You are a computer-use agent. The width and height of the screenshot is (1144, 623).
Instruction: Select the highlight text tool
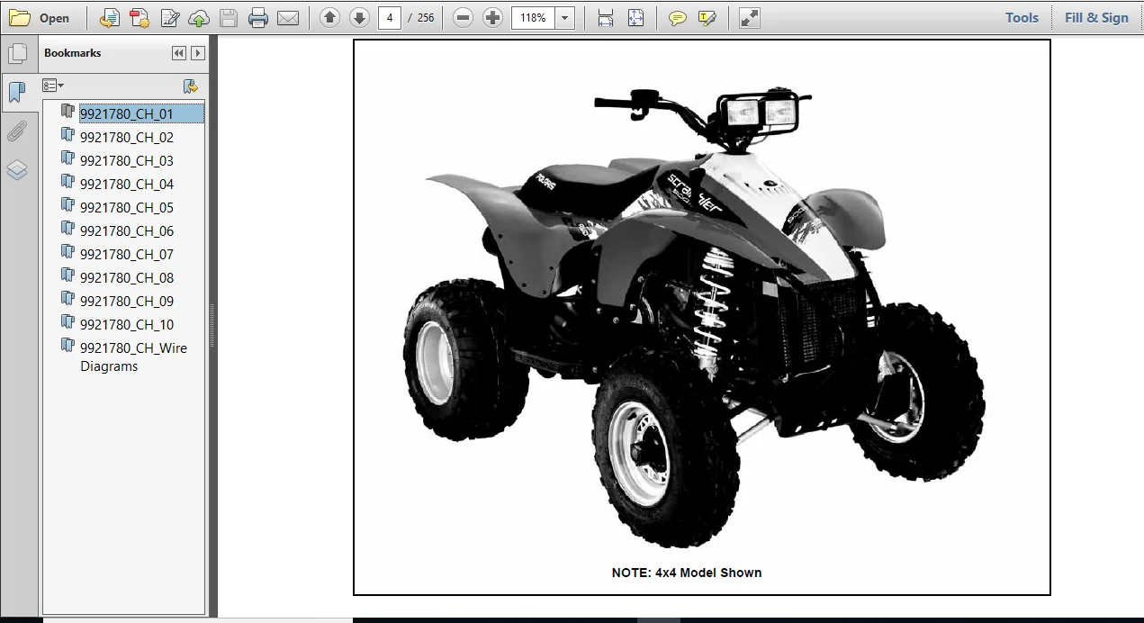point(707,17)
